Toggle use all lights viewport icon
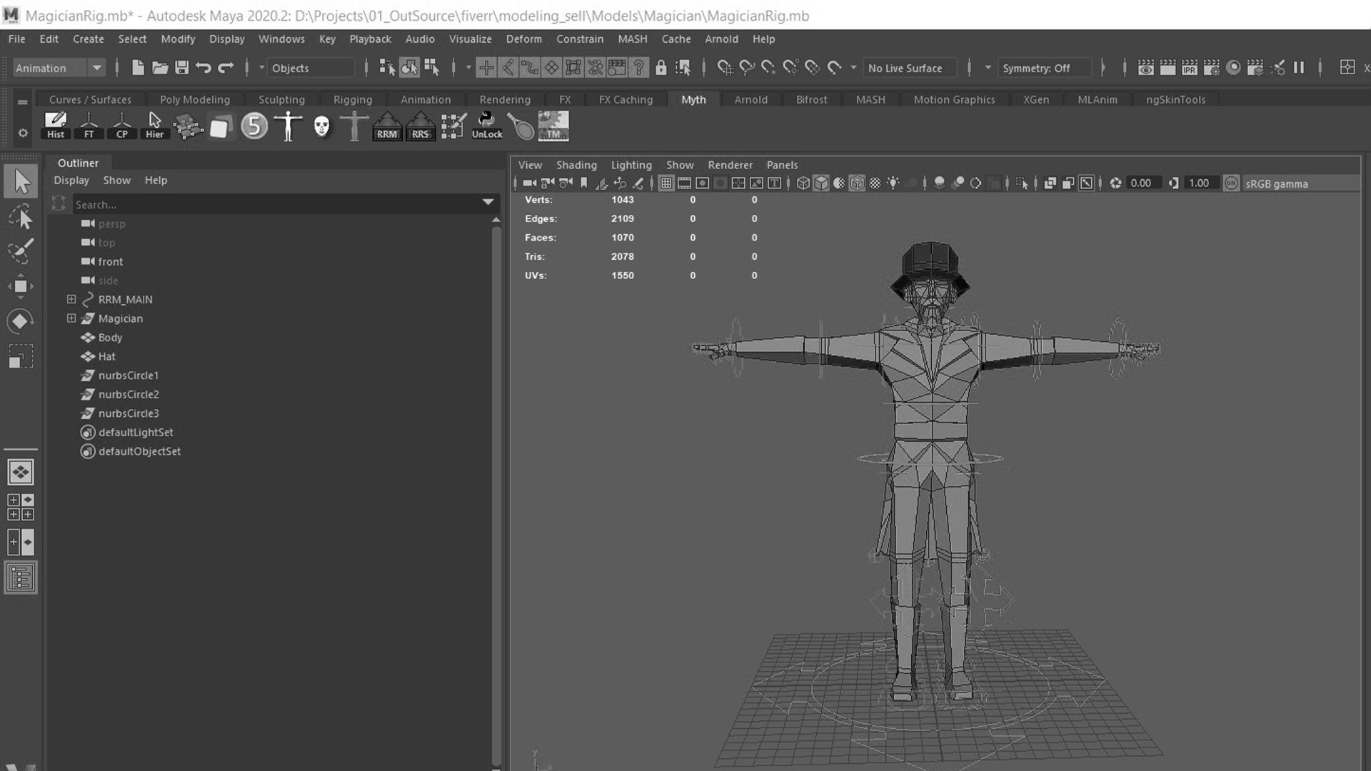The height and width of the screenshot is (771, 1371). click(893, 183)
